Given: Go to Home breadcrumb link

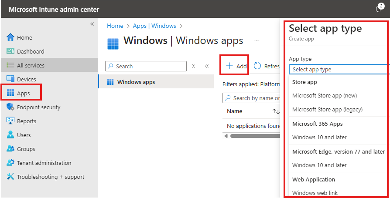Looking at the screenshot, I should pos(115,26).
